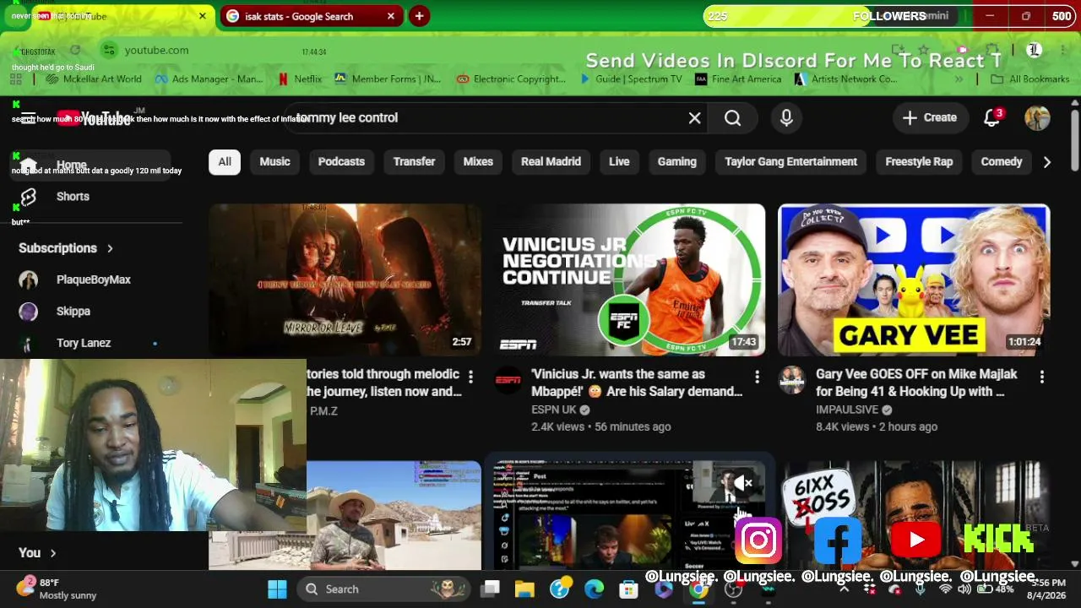Show hidden bookmarks with the double chevron

coord(959,79)
